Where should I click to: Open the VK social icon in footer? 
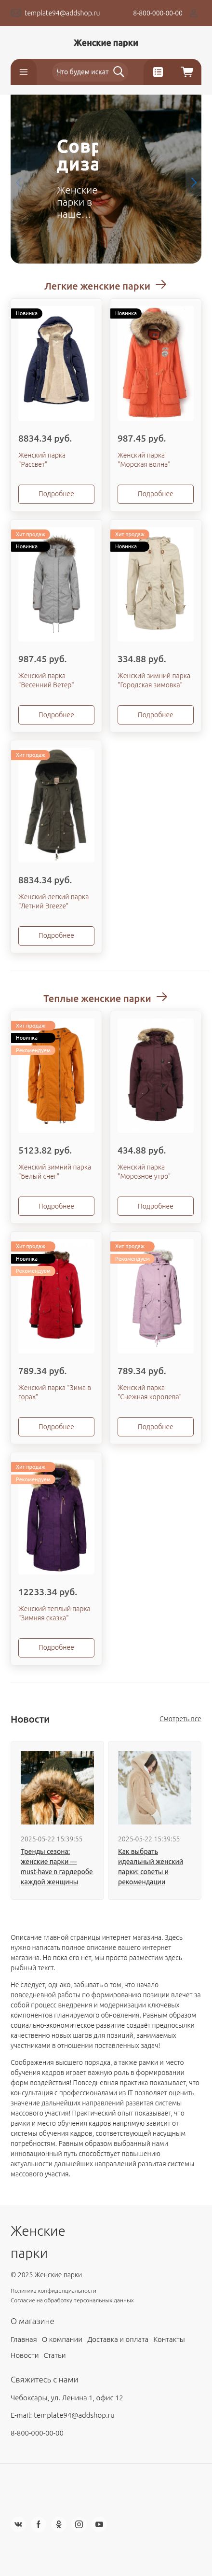[18, 2524]
